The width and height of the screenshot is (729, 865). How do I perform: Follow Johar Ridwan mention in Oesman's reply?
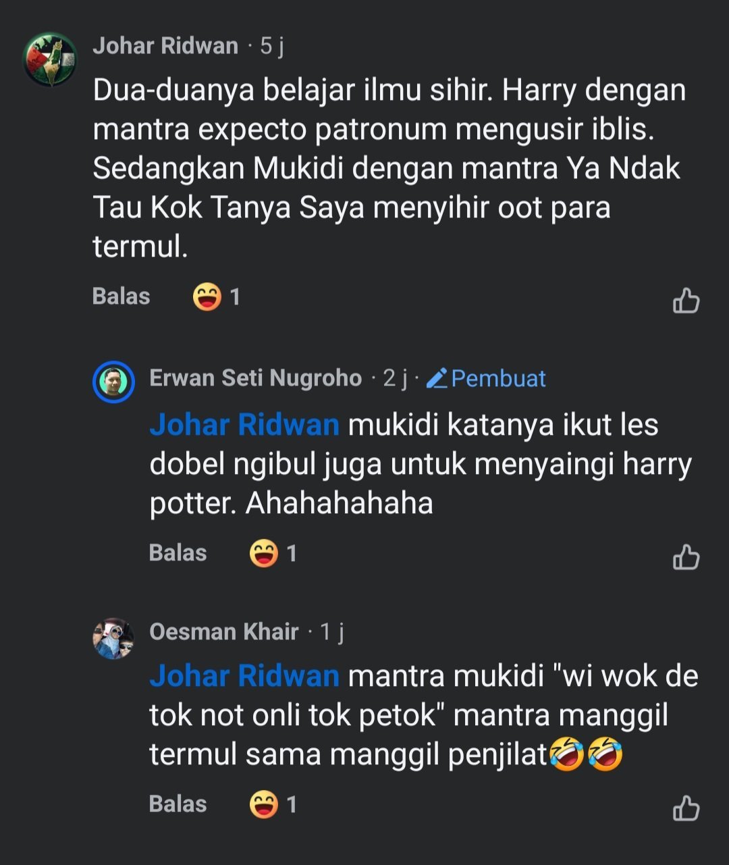(244, 677)
